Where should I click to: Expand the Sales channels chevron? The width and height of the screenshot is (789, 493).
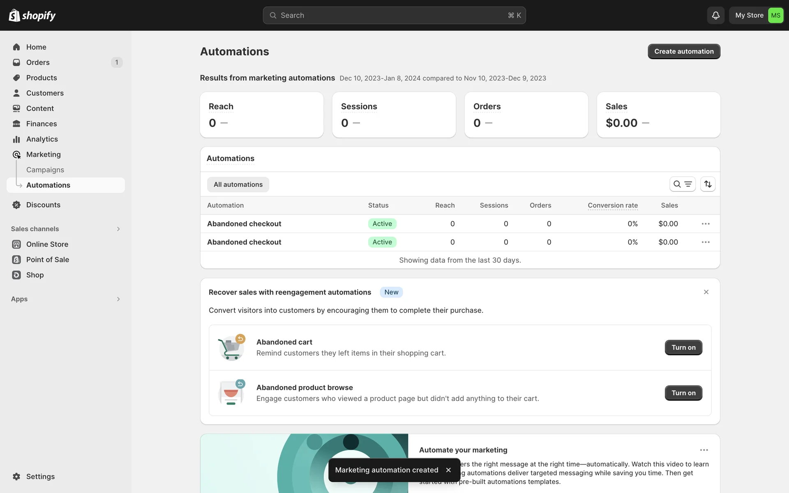[118, 229]
